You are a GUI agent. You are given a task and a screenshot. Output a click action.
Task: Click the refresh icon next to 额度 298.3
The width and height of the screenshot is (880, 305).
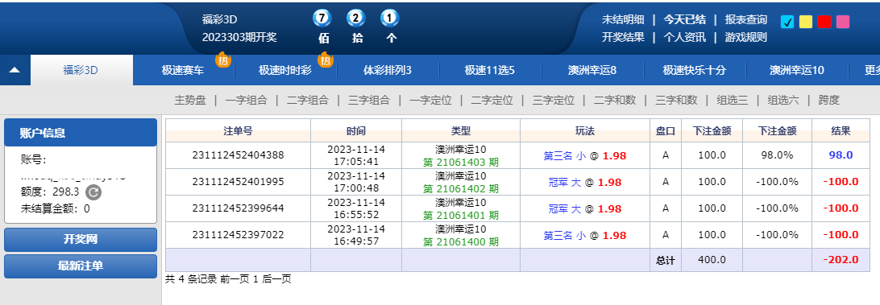93,192
